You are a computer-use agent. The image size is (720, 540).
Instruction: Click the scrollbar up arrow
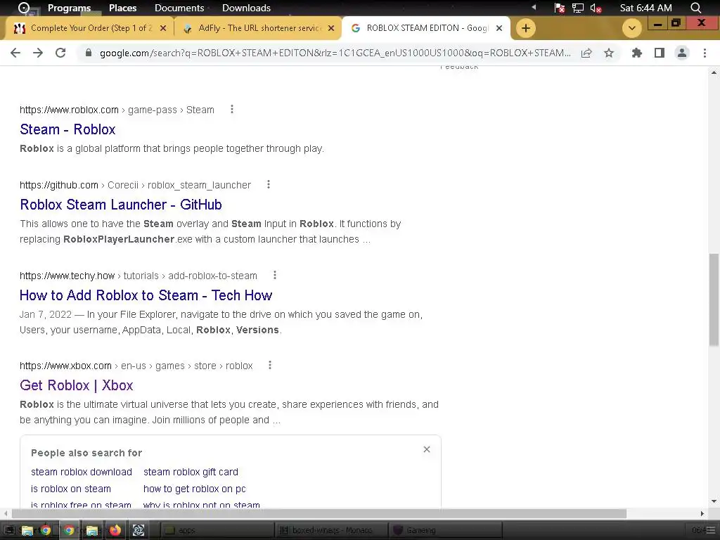(x=714, y=72)
